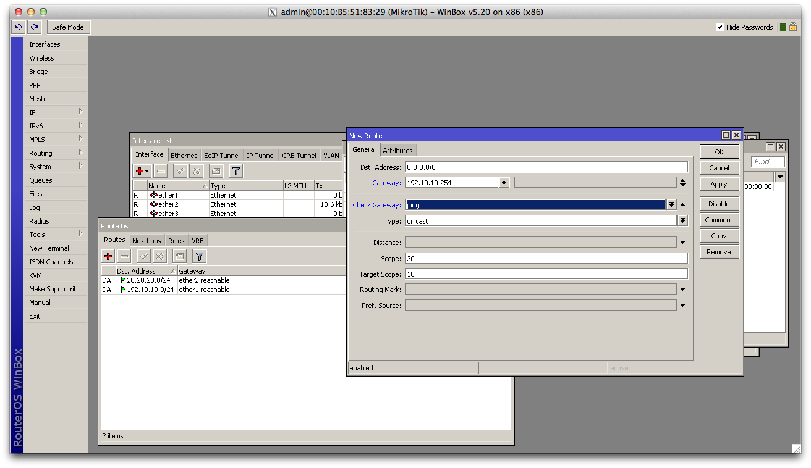Collapse Check Gateway field with up arrow
The width and height of the screenshot is (811, 468).
point(682,205)
